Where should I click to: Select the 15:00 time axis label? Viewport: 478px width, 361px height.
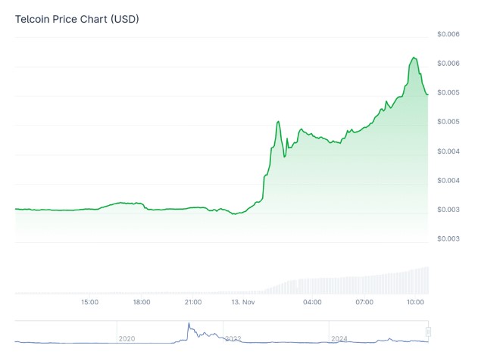tap(89, 302)
